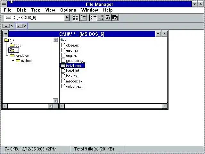This screenshot has height=154, width=205.
Task: Click document icon of unlock.ex_
Action: click(x=63, y=86)
